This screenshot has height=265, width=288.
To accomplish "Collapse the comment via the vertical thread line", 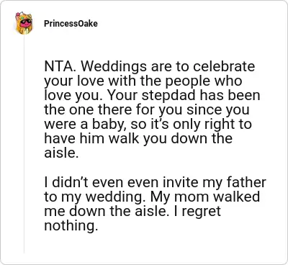I will coord(24,144).
